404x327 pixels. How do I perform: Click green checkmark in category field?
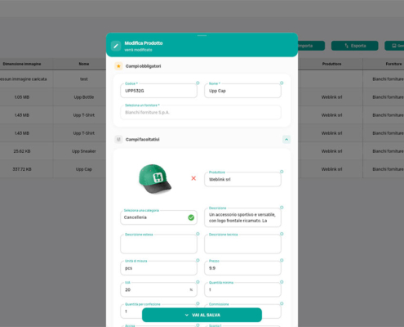(x=191, y=217)
